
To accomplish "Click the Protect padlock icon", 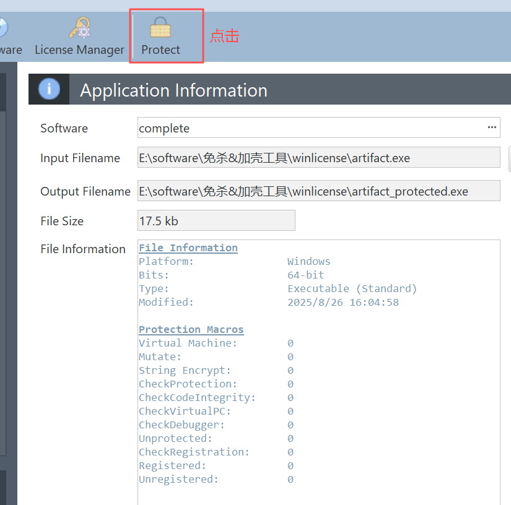I will [160, 27].
